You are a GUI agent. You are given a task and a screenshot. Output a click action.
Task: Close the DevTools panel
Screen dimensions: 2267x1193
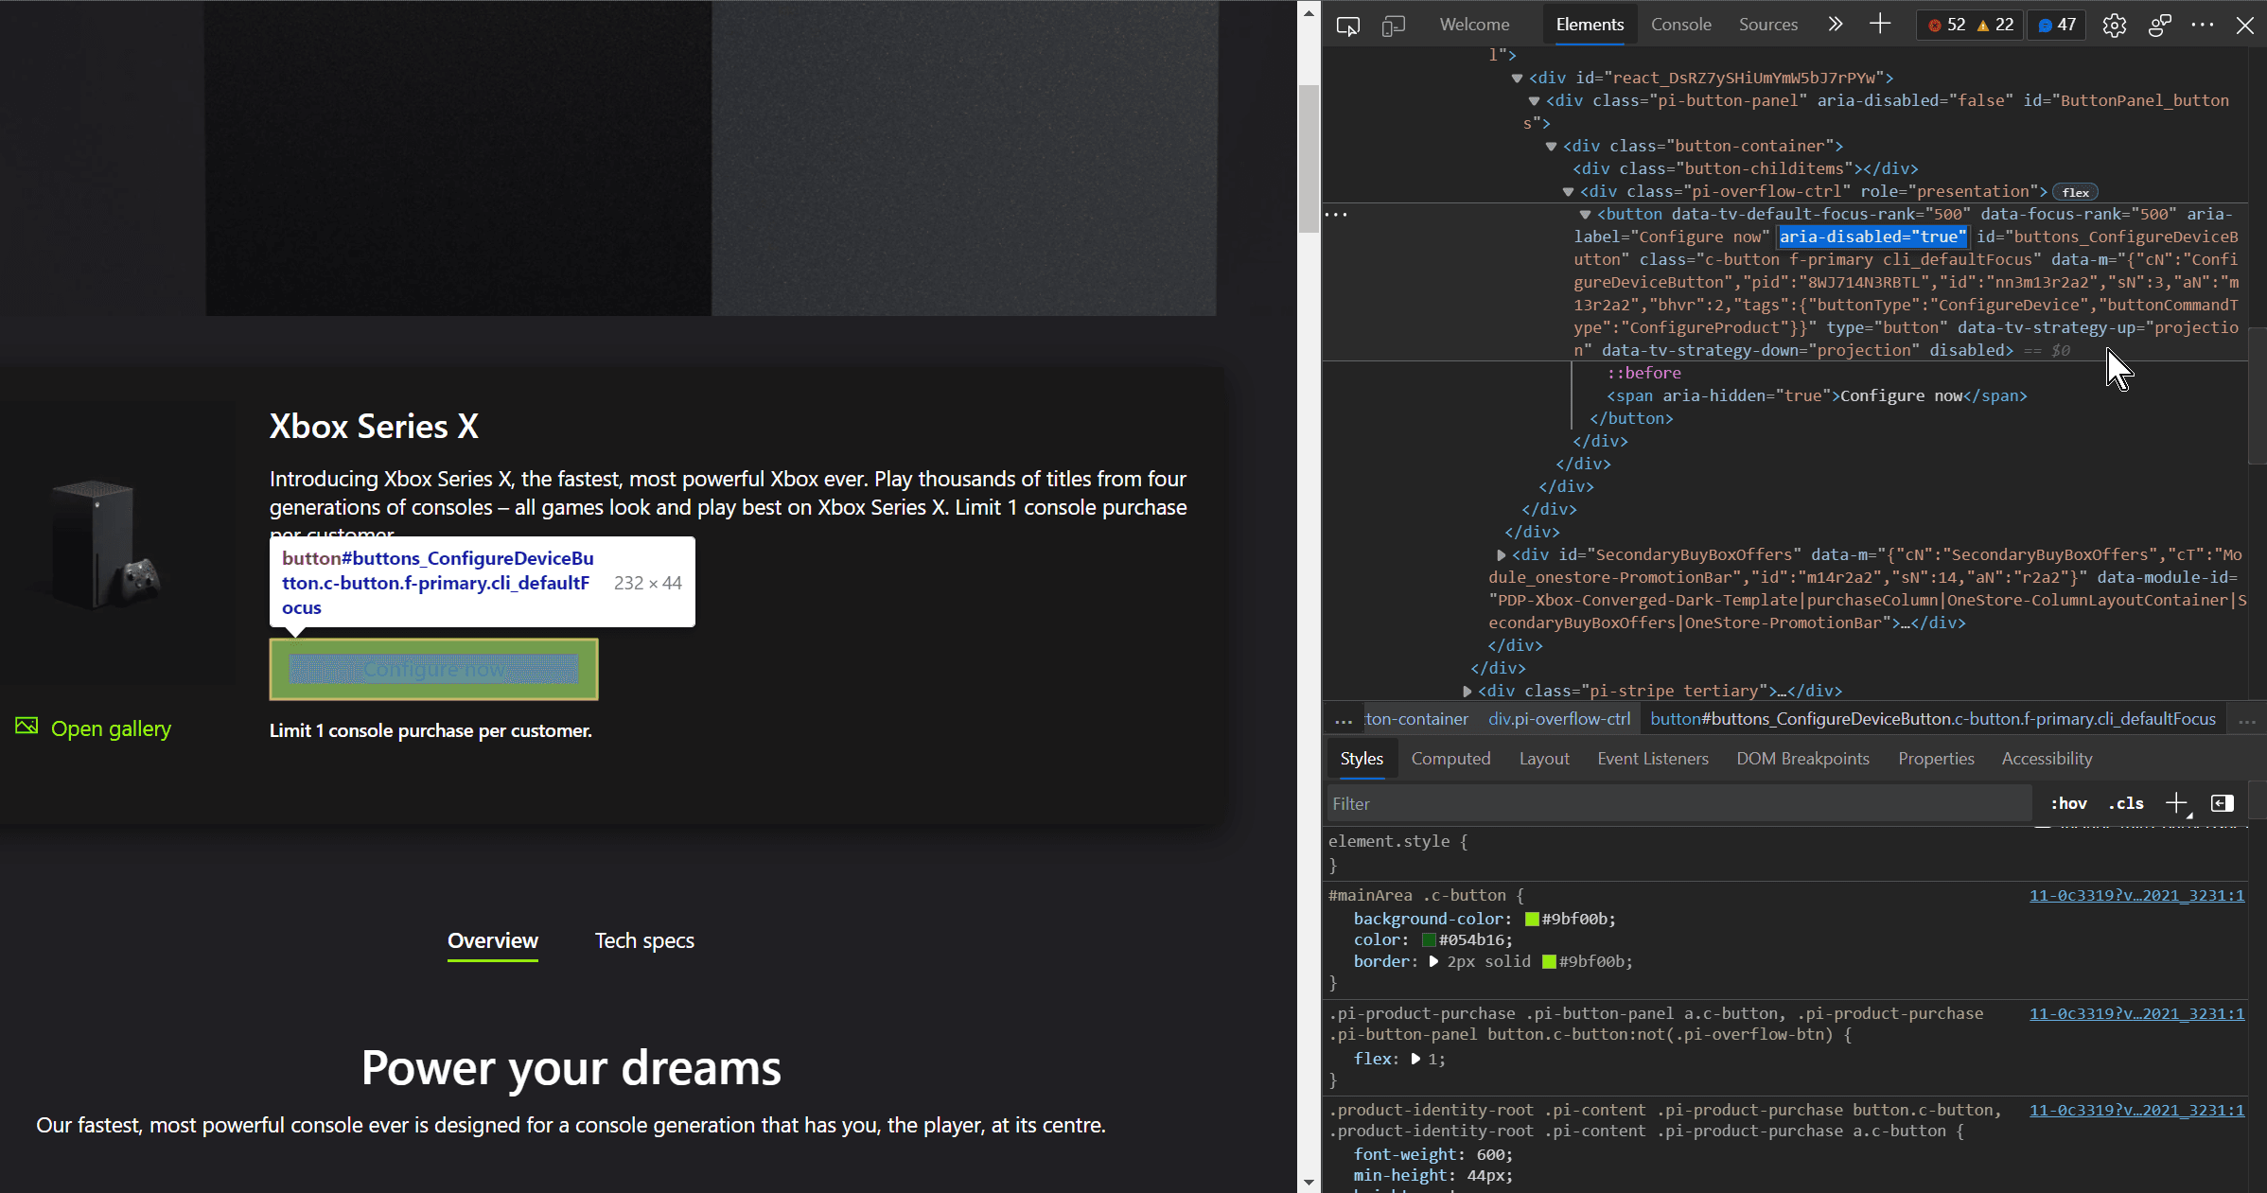(2245, 26)
